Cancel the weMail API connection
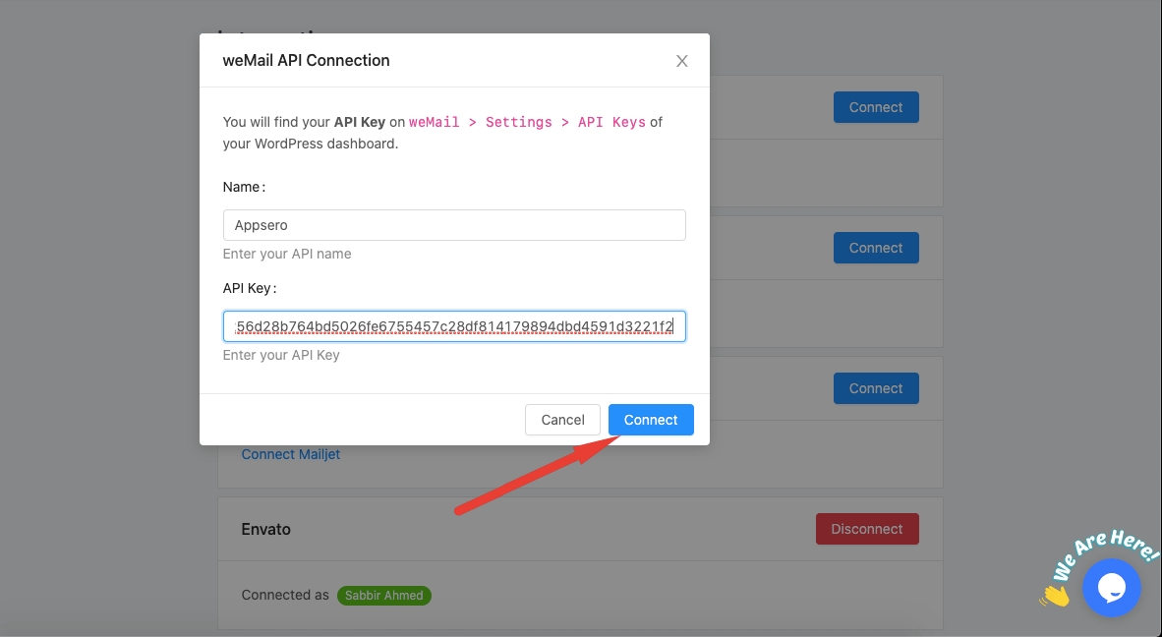Image resolution: width=1162 pixels, height=637 pixels. 562,420
